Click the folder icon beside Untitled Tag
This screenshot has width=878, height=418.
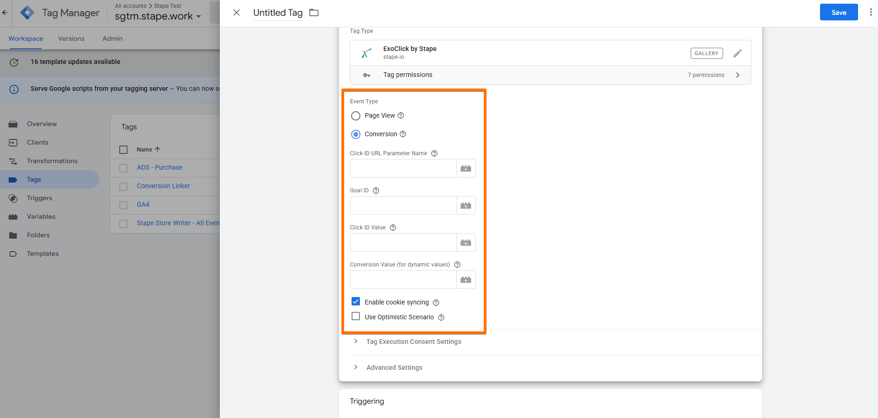tap(314, 13)
